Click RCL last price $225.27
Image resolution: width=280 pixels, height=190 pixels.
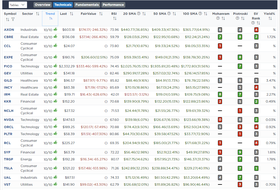click(x=68, y=143)
